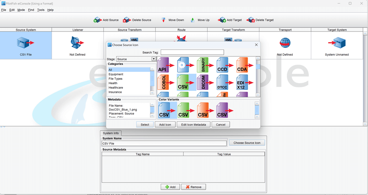This screenshot has width=368, height=195.
Task: Pick the blue DTCC source icon
Action: click(225, 82)
